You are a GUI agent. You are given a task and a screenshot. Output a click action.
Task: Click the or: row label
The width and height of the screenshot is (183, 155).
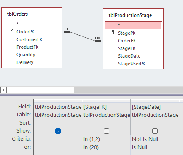coord(27,147)
